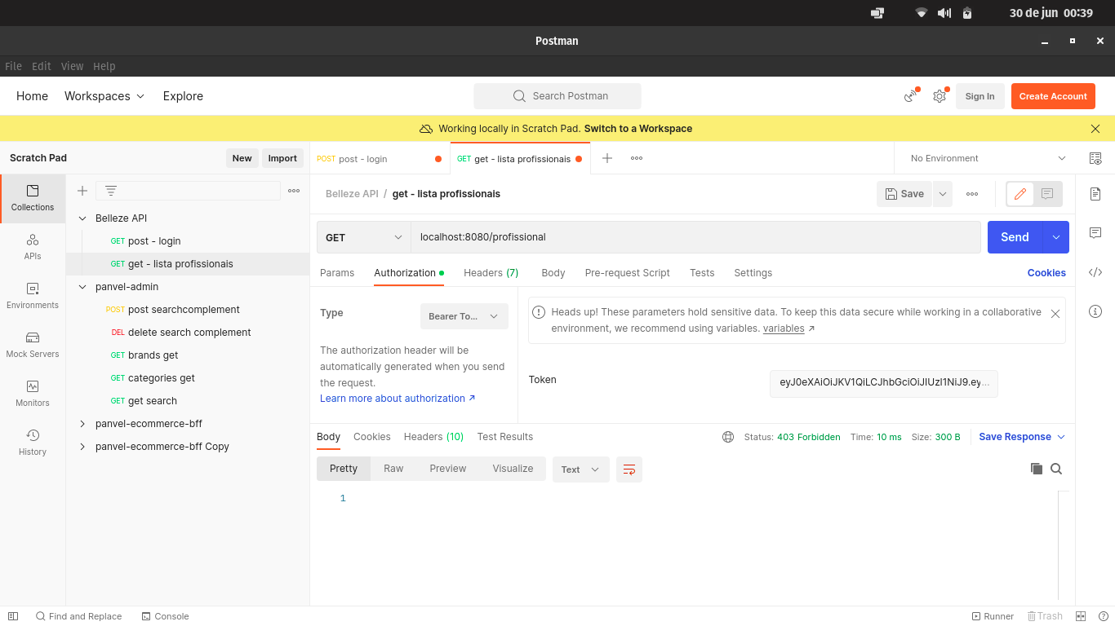Open the Monitors sidebar panel

[x=33, y=394]
